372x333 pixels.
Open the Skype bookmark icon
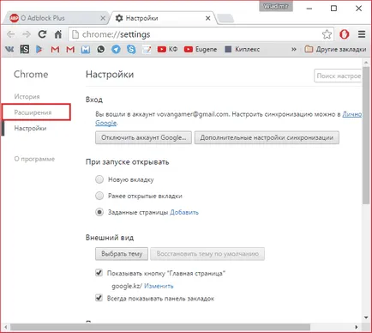pyautogui.click(x=131, y=49)
